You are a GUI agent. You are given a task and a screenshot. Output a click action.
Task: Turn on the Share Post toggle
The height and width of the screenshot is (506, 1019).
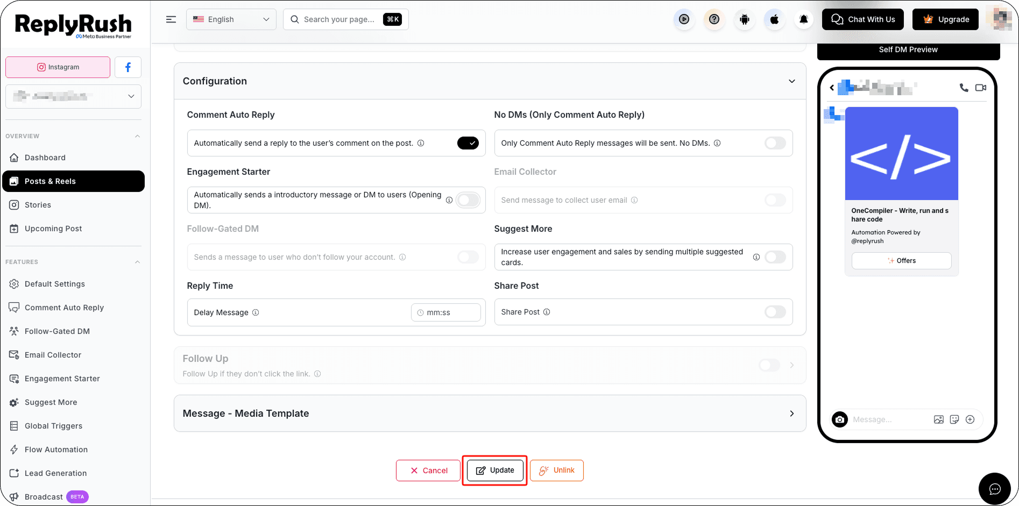(x=775, y=312)
